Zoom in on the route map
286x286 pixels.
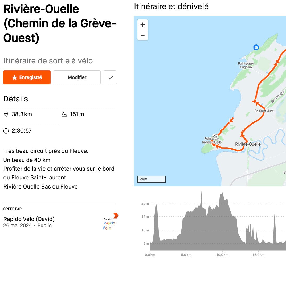142,25
